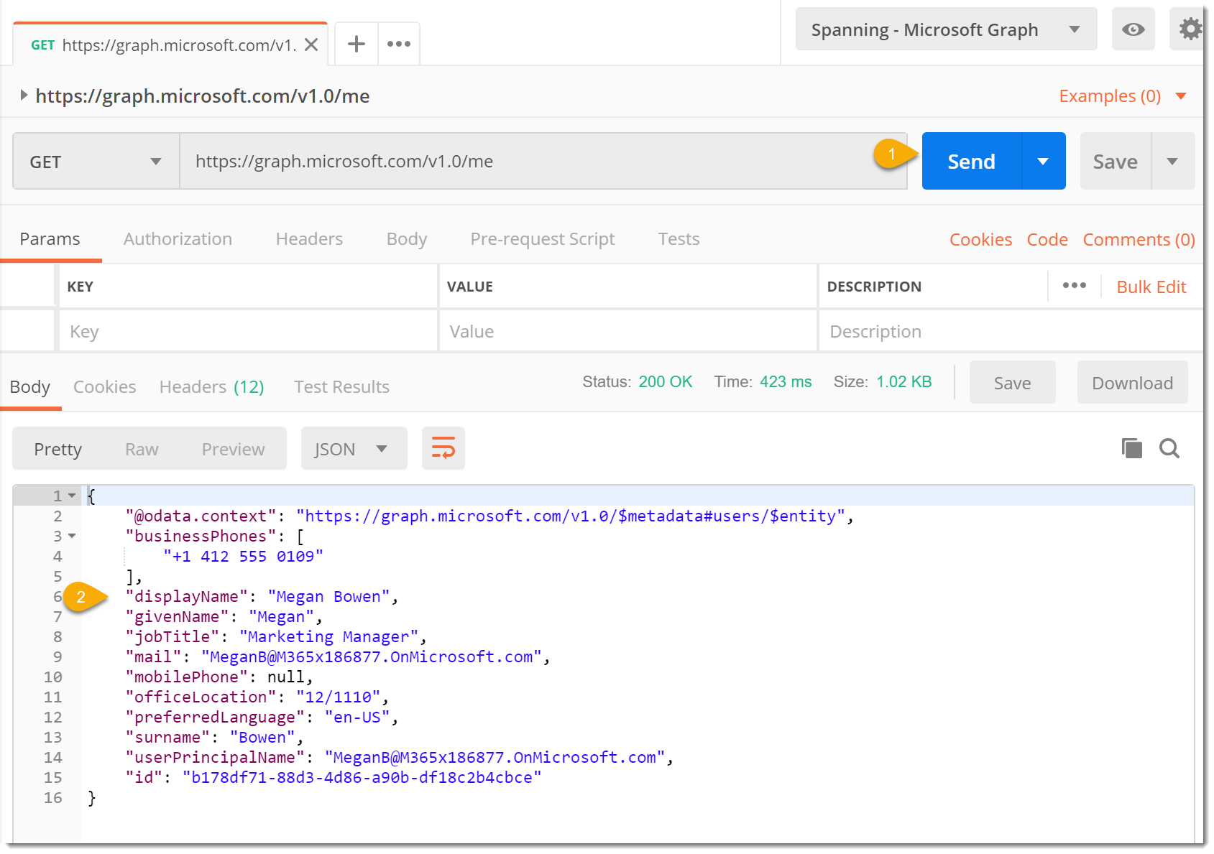Screen dimensions: 1214x854
Task: Click the Description parameter input field
Action: 1010,331
